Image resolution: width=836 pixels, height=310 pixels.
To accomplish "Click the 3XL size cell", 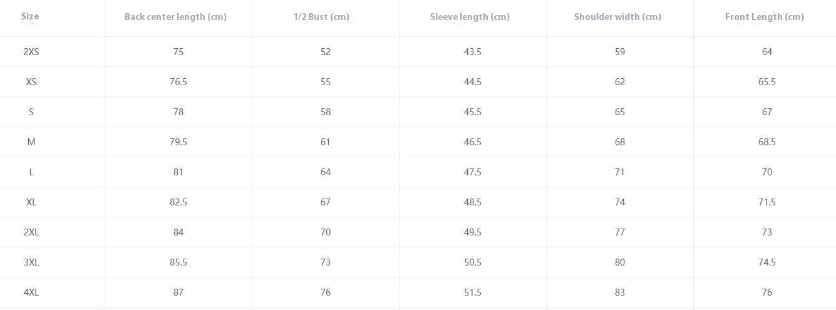I will tap(31, 262).
